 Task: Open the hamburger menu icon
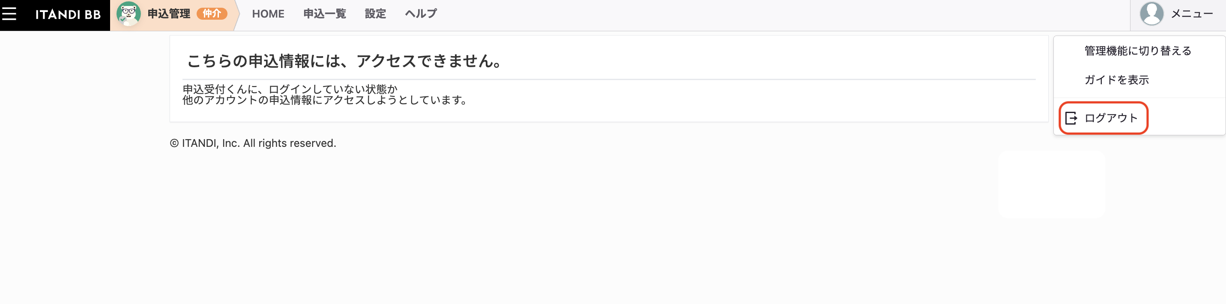[x=9, y=14]
